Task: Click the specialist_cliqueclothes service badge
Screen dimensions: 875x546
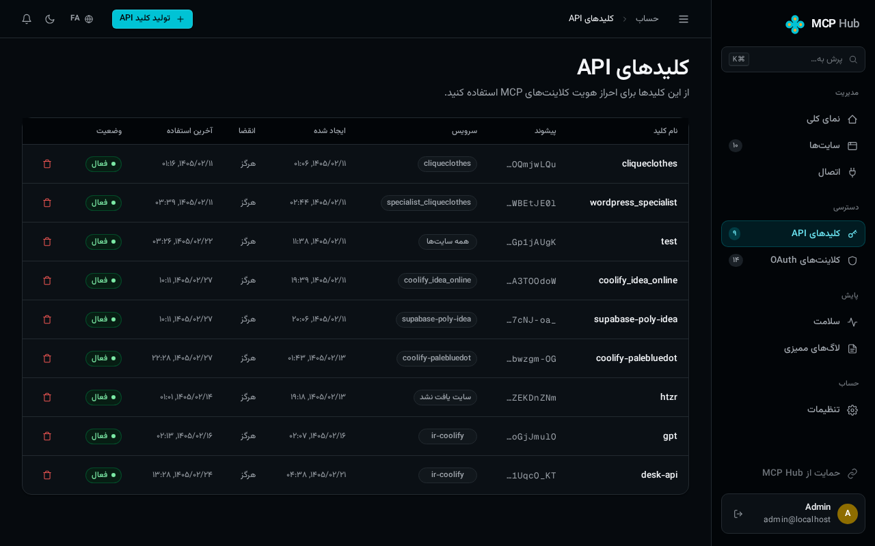Action: [429, 203]
